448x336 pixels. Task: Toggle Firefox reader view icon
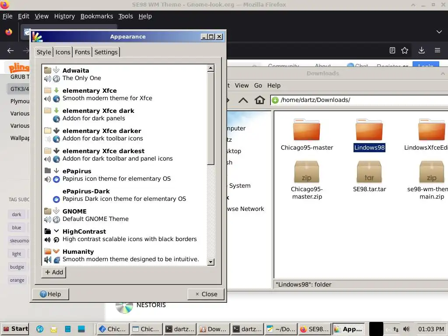392,51
